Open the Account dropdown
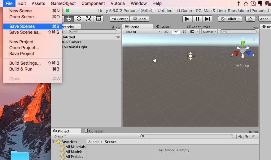Screen dimensions: 271x160 pos(264,19)
